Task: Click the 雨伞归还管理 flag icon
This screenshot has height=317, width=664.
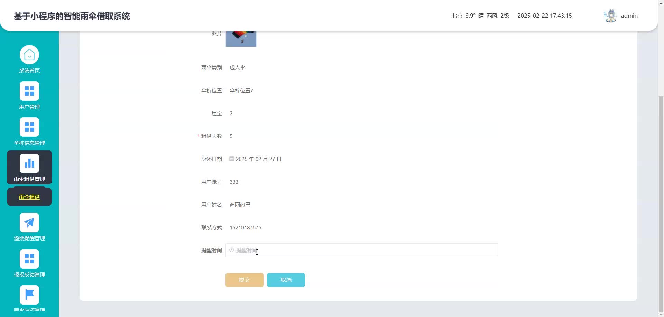Action: [x=29, y=295]
